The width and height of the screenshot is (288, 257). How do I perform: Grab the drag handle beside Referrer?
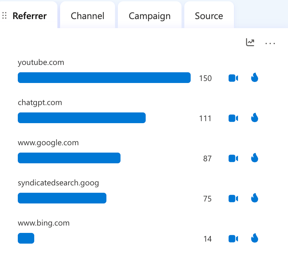click(x=5, y=15)
